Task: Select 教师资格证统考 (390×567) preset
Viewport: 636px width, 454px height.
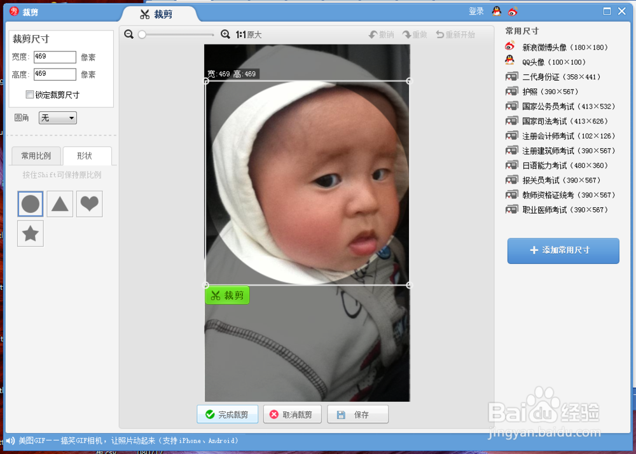Action: 562,195
